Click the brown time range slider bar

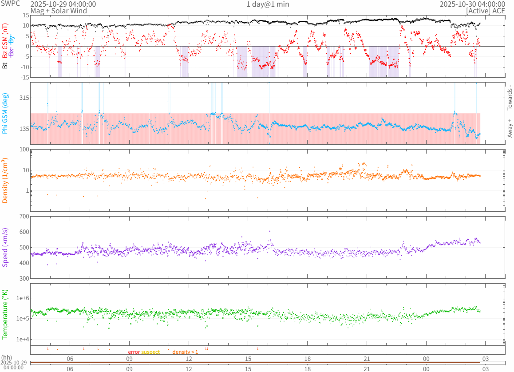point(255,363)
